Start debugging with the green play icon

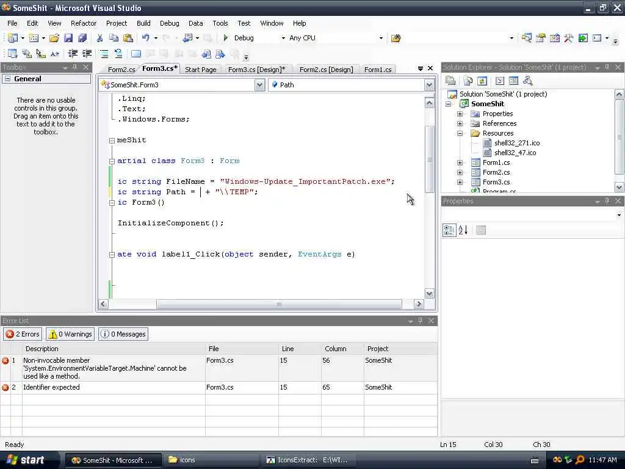[x=226, y=38]
